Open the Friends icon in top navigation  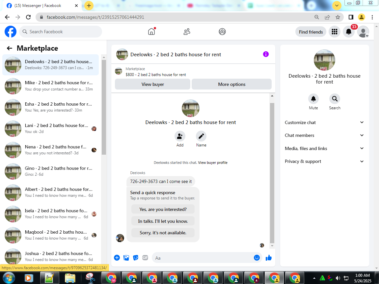tap(187, 32)
